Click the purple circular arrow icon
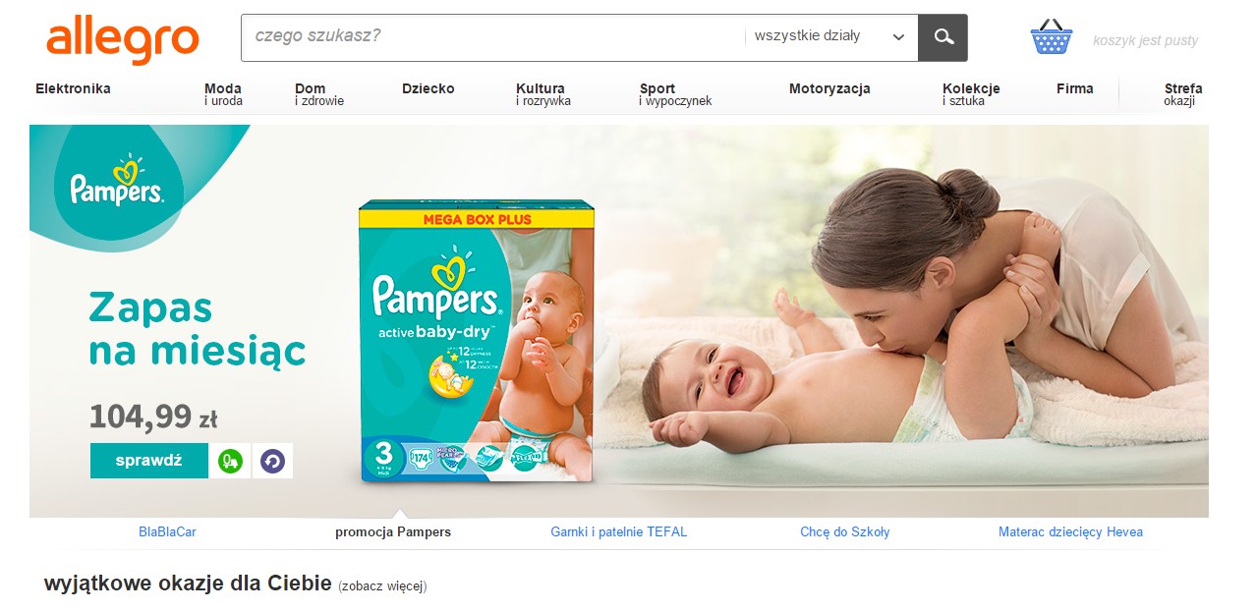The width and height of the screenshot is (1257, 612). 272,461
